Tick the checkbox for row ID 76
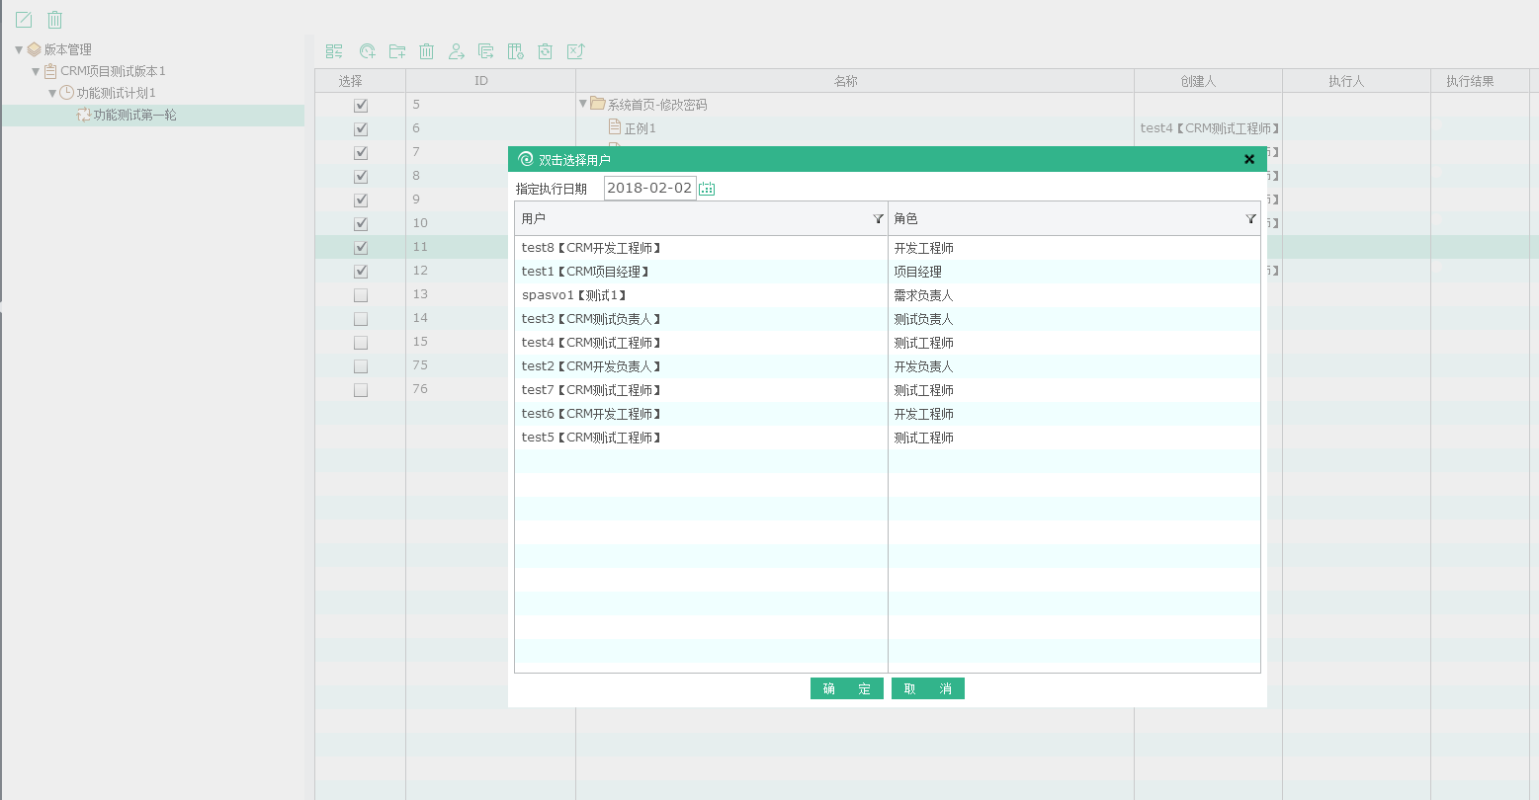 [361, 390]
